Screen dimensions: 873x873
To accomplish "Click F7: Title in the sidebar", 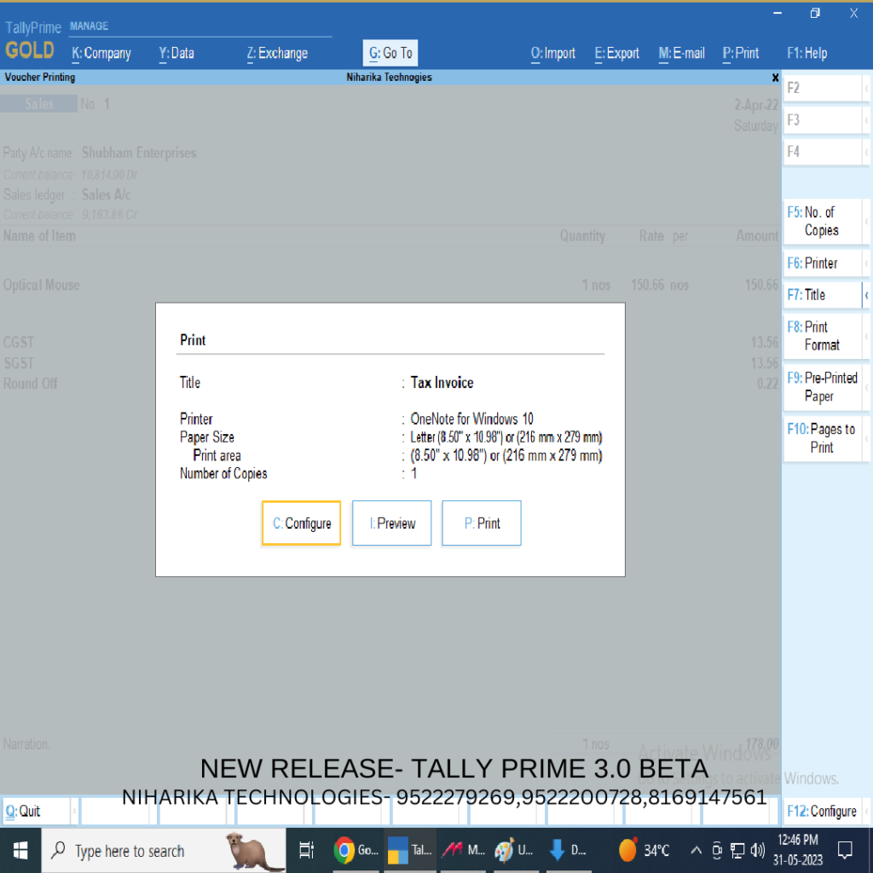I will [x=824, y=295].
